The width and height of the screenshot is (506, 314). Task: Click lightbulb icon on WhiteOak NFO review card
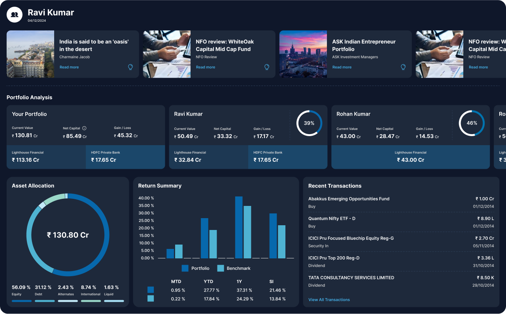[x=267, y=67]
